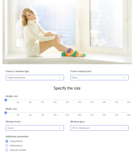This screenshot has height=153, width=134.
Task: Open the Rehau manufacturer dropdown
Action: 100,78
